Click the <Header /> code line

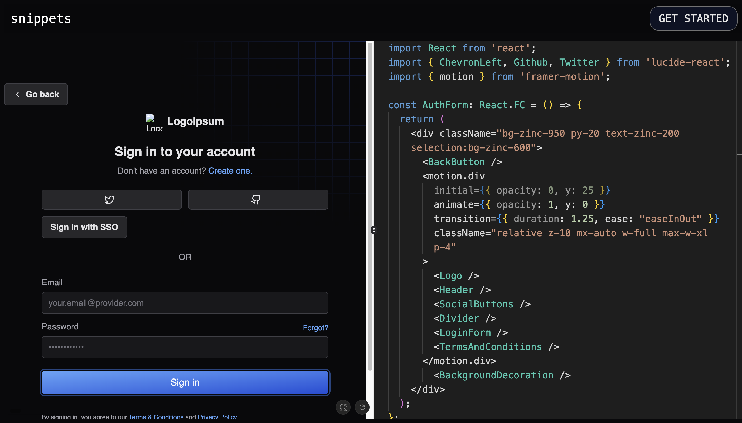coord(462,290)
